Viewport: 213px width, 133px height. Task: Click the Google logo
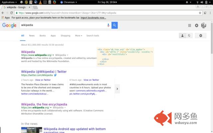tap(9, 25)
